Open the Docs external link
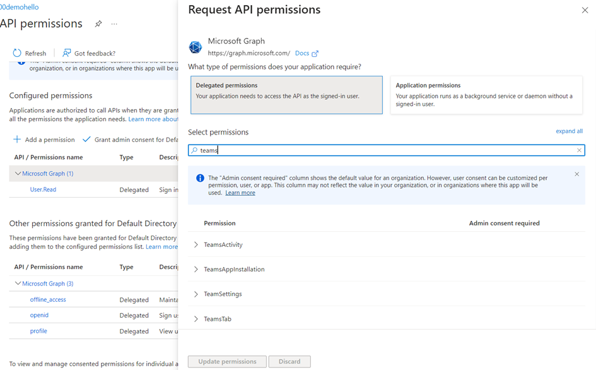596x370 pixels. [x=307, y=53]
